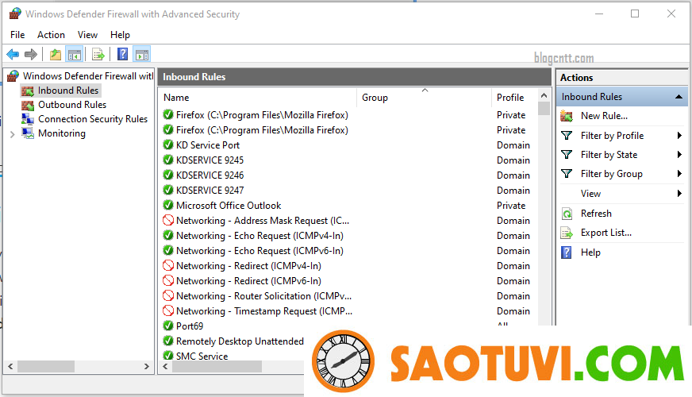Toggle the Show/Hide Action Pane icon
692x397 pixels.
pos(142,55)
